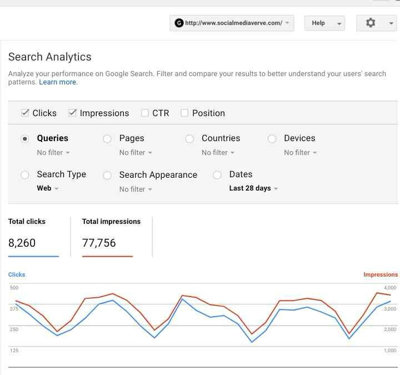Click the Total clicks summary card
The width and height of the screenshot is (400, 375).
click(x=33, y=237)
